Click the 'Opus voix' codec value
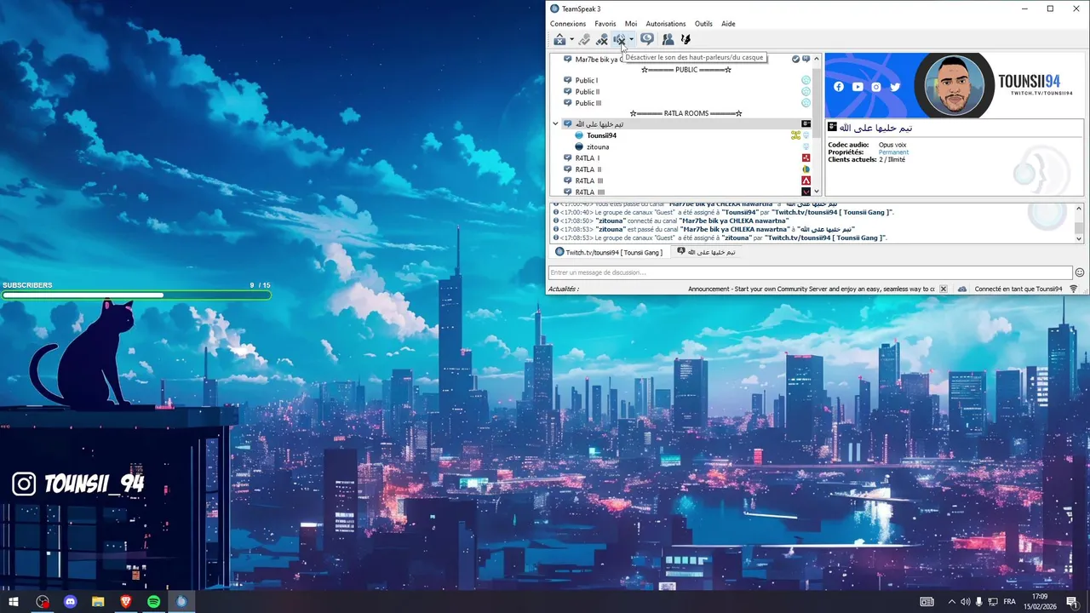Screen dimensions: 1090x613 click(x=892, y=145)
